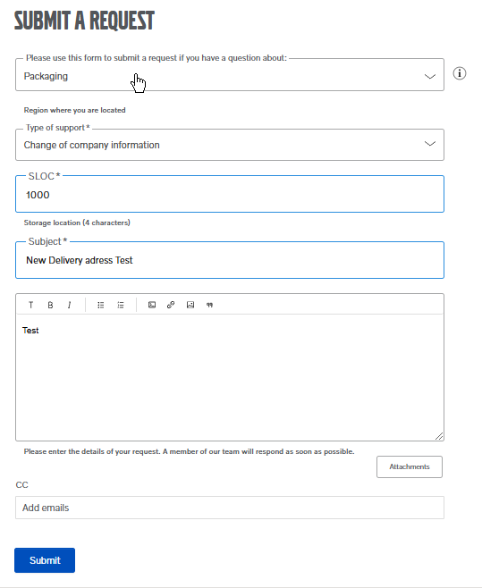Viewport: 482px width, 588px height.
Task: Click the SLOC input field
Action: tap(230, 194)
